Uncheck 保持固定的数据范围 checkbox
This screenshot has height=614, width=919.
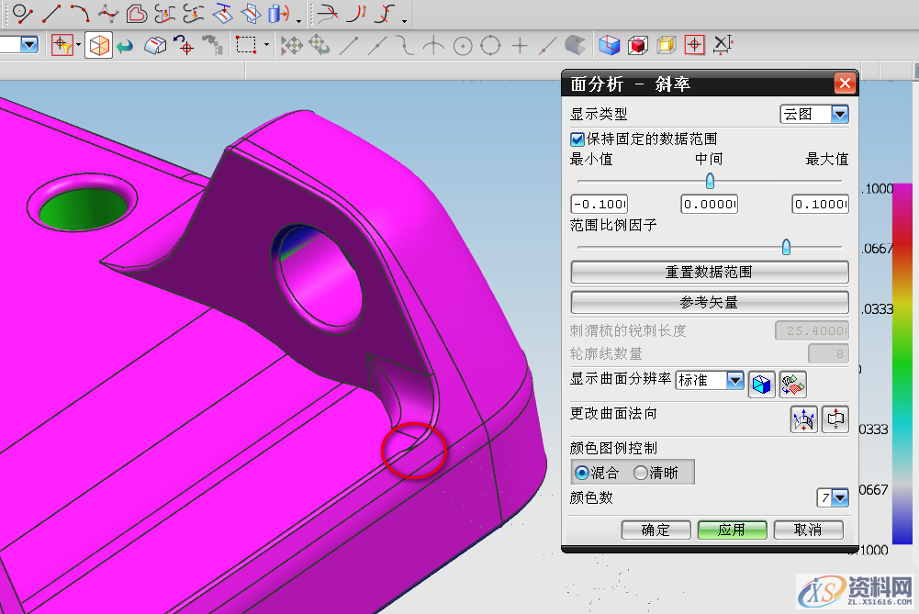[577, 140]
